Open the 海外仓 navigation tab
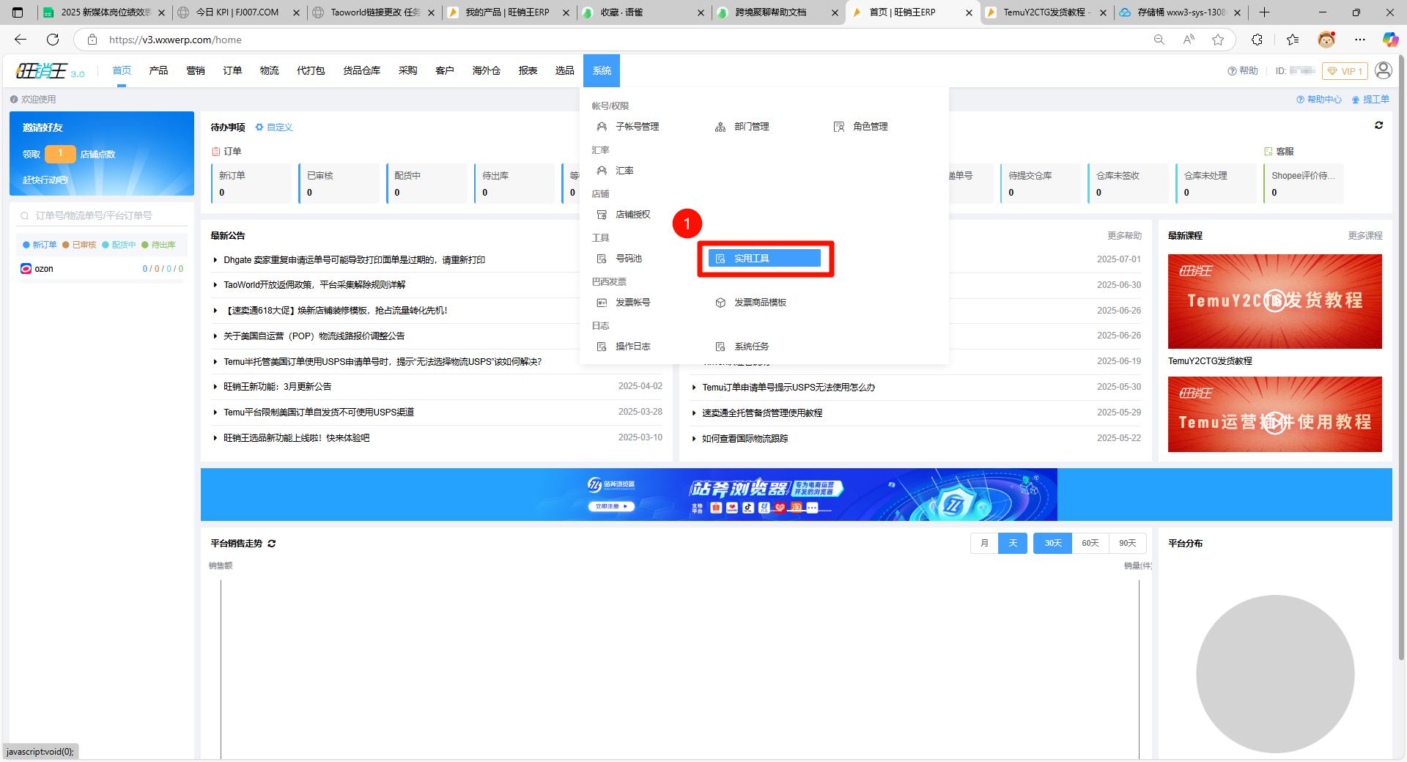This screenshot has height=762, width=1407. [x=486, y=70]
